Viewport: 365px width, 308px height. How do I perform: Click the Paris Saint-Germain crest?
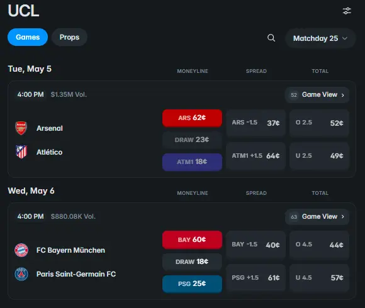pyautogui.click(x=21, y=274)
